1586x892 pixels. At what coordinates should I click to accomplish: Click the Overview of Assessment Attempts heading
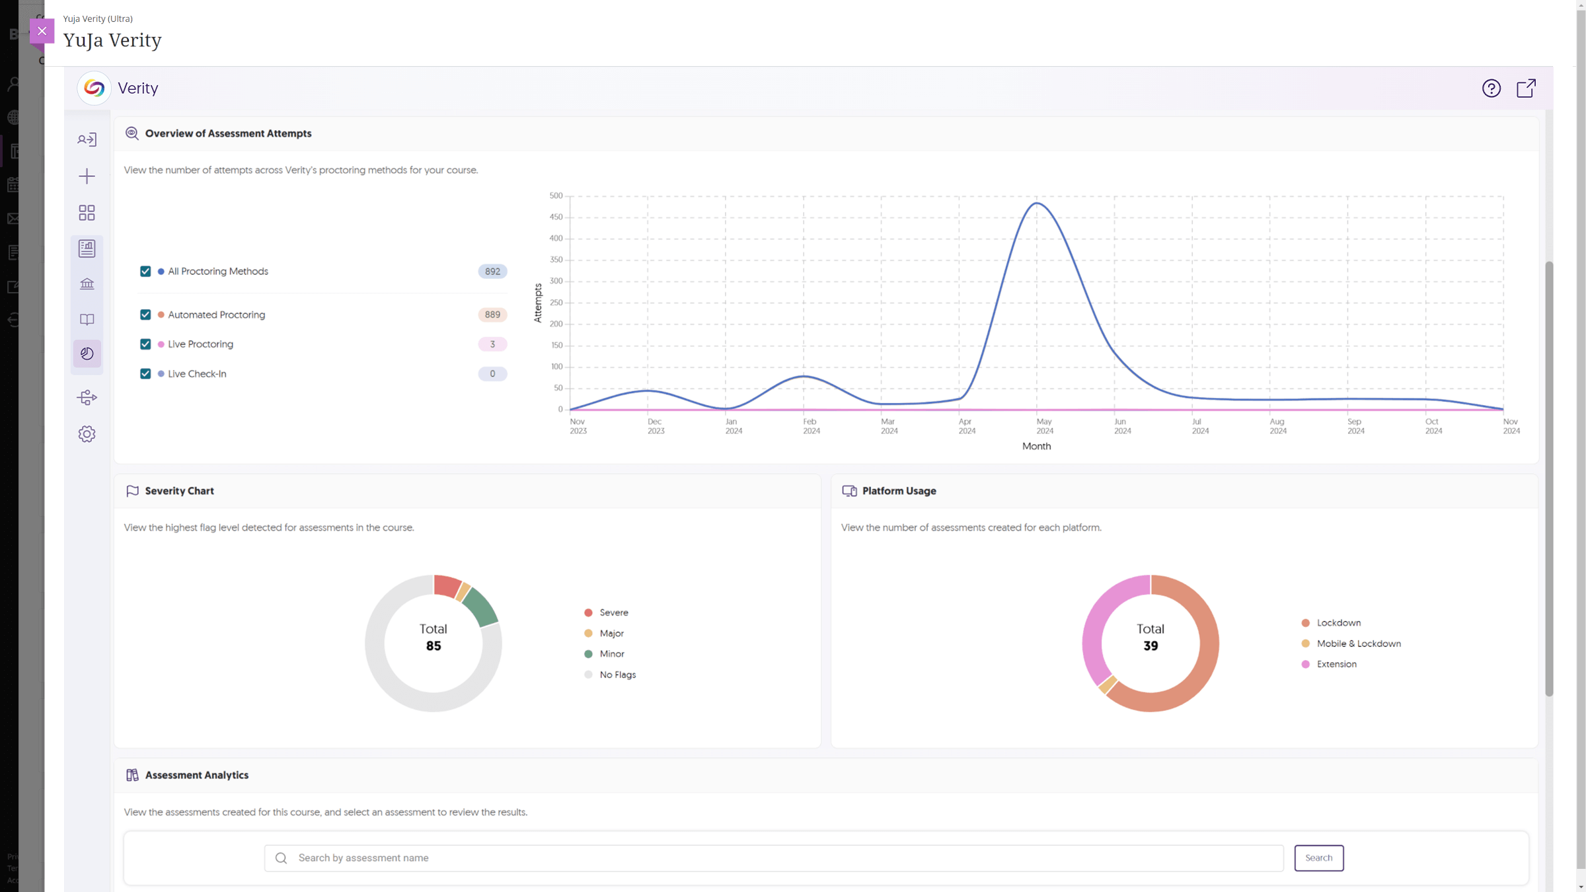pyautogui.click(x=228, y=133)
